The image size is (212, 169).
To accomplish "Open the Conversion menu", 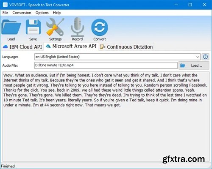I will click(x=22, y=13).
